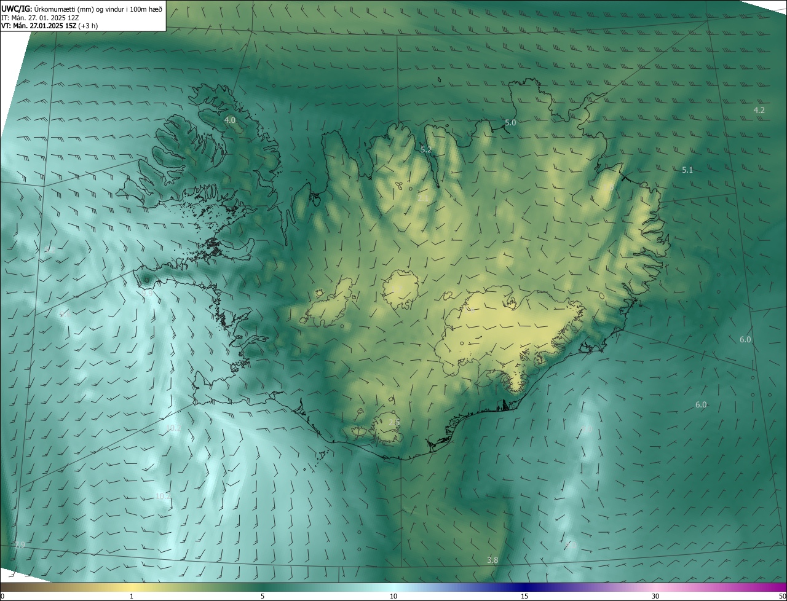The width and height of the screenshot is (787, 601).
Task: Click the '1' tick on the color scale
Action: point(132,596)
